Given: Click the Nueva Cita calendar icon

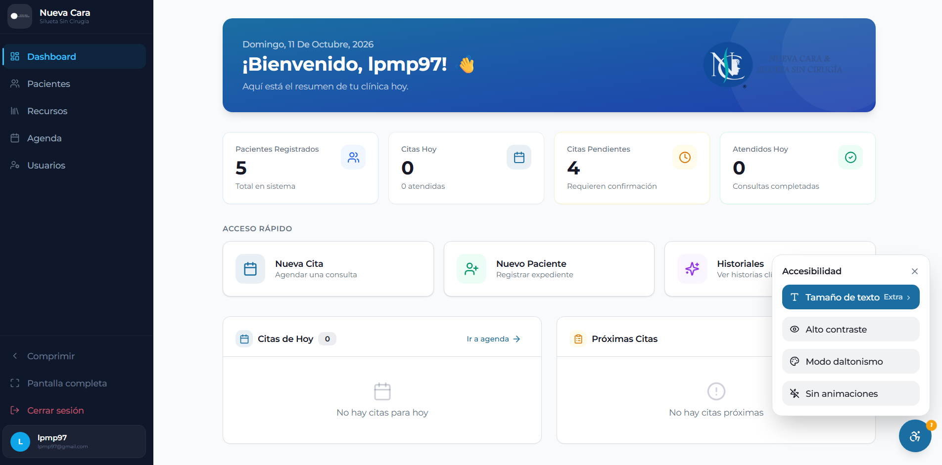Looking at the screenshot, I should tap(250, 269).
